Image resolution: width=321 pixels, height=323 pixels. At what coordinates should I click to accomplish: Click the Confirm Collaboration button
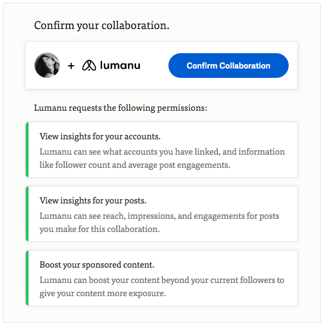pos(228,65)
